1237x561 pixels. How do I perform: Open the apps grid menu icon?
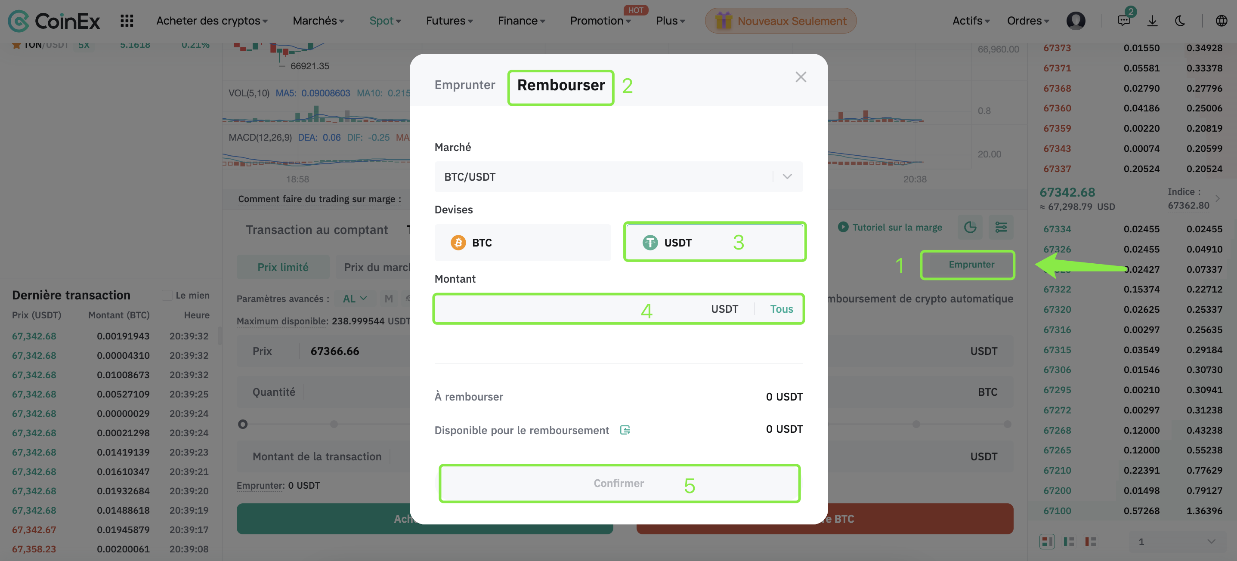point(127,21)
